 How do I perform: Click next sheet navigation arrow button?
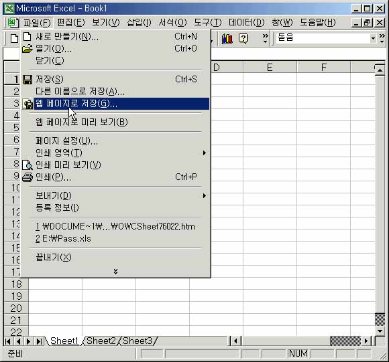(x=29, y=341)
